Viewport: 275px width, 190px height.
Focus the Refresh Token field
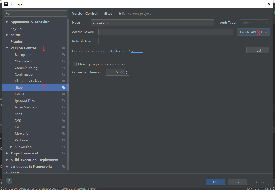[166, 41]
